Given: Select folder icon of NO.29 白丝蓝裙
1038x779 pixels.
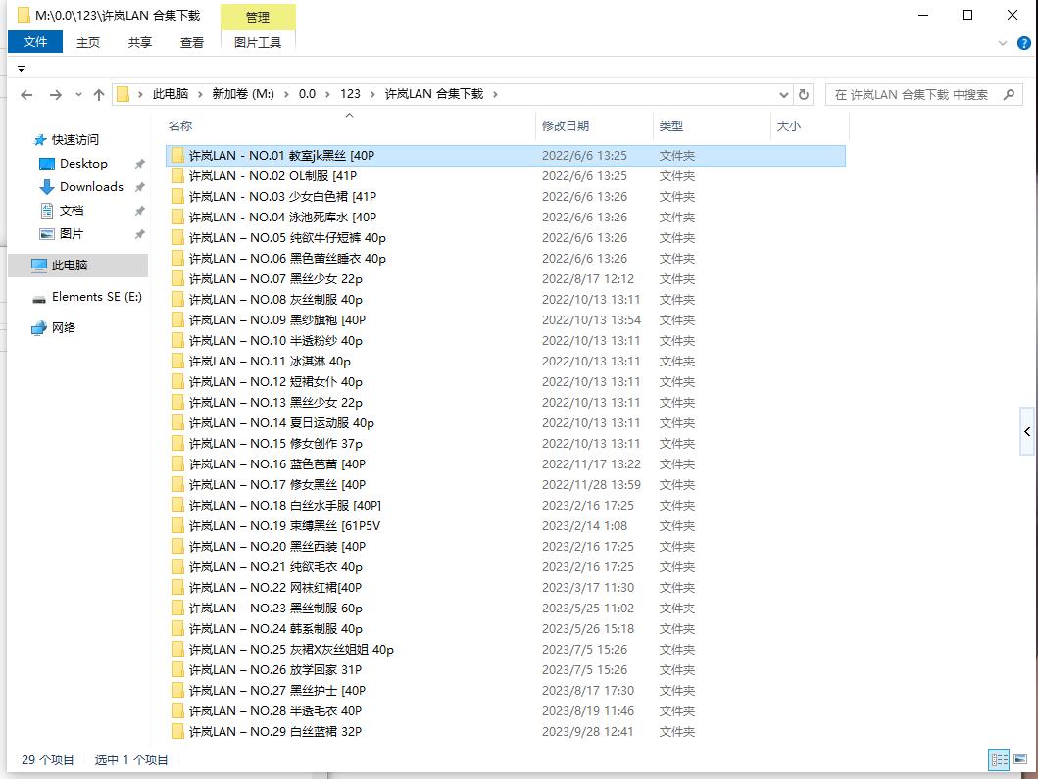Looking at the screenshot, I should [x=177, y=731].
